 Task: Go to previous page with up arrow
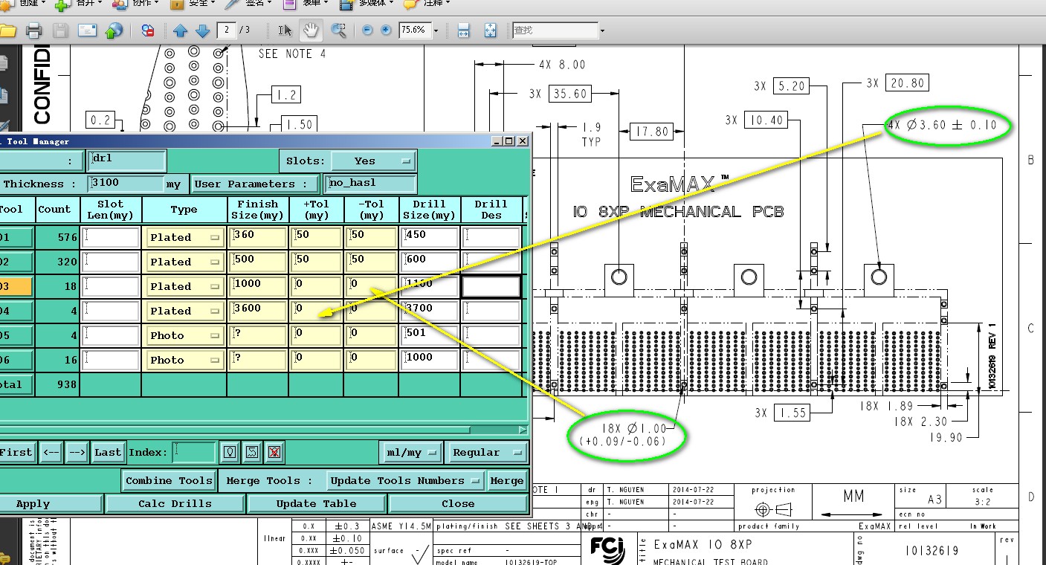pyautogui.click(x=180, y=30)
